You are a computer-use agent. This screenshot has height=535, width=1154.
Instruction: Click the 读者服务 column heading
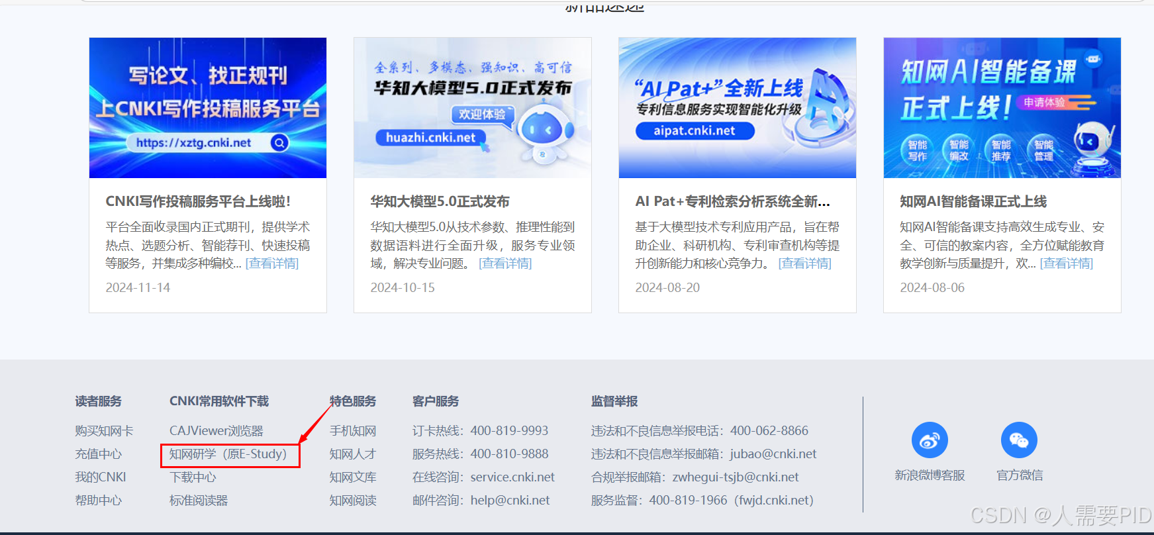[x=98, y=401]
